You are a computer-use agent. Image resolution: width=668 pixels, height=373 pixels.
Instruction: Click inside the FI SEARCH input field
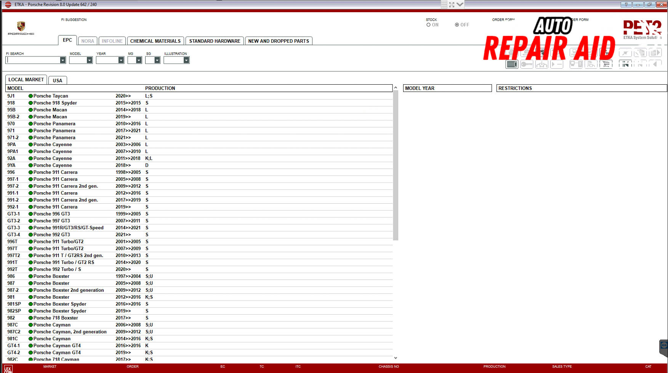tap(33, 60)
